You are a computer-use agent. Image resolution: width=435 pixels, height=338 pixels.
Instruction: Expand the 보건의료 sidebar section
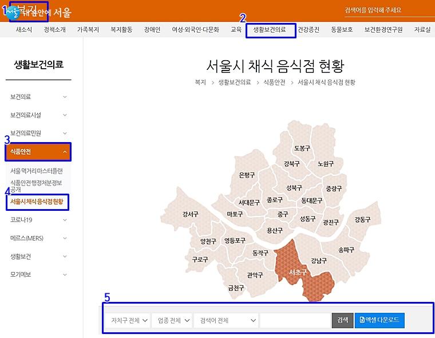point(37,97)
